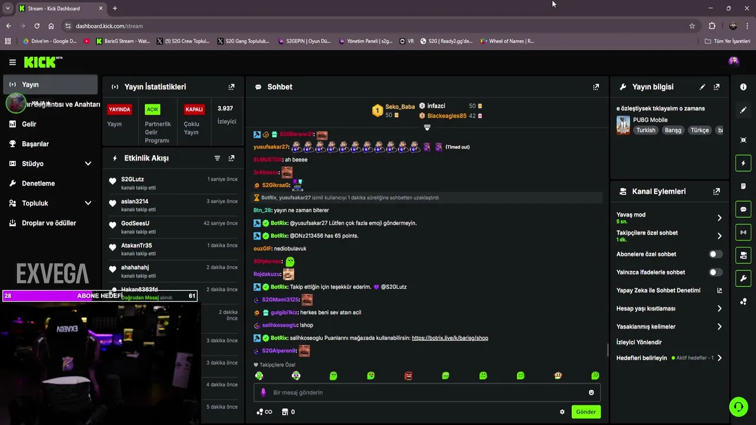Click the screen capture icon in right sidebar
The height and width of the screenshot is (425, 756).
744,140
